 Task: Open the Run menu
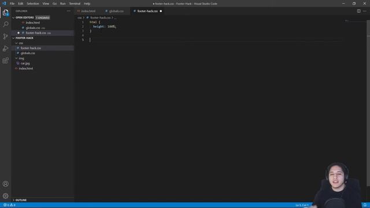click(62, 3)
